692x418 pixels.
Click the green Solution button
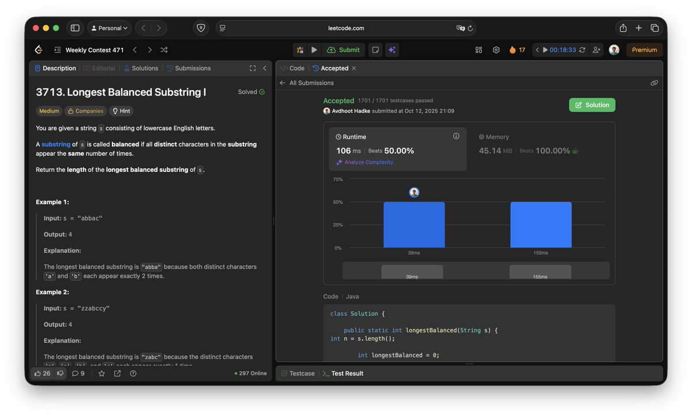click(592, 105)
